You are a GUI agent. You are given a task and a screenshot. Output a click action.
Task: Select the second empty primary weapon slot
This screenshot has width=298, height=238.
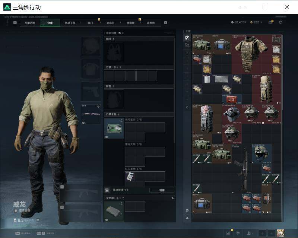80,213
